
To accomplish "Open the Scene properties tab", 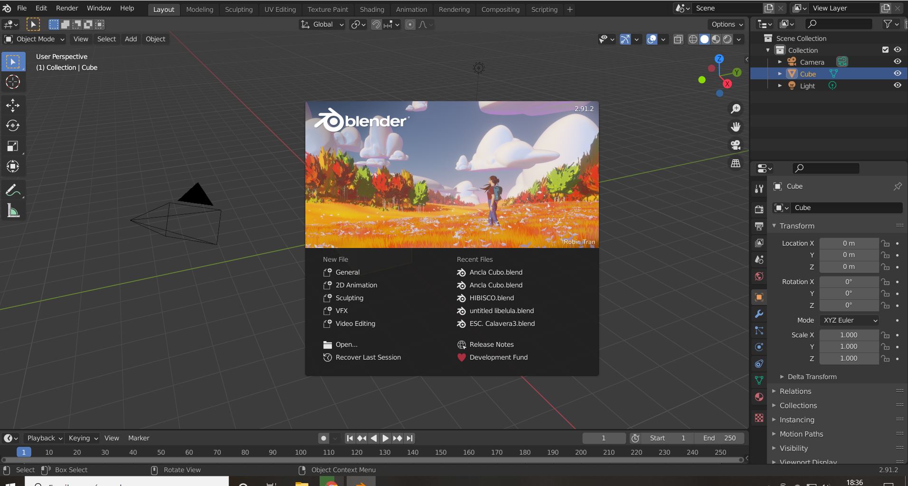I will point(759,259).
